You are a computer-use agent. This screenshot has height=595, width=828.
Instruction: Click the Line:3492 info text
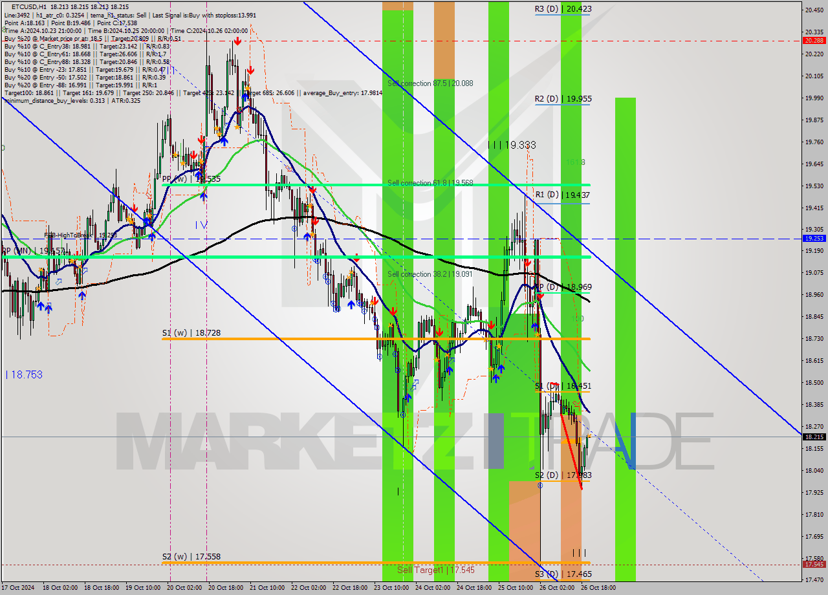click(17, 14)
